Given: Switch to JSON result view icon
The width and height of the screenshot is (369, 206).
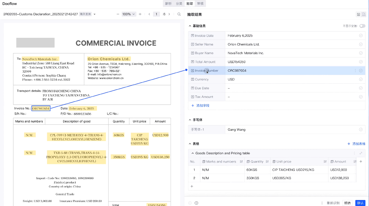Looking at the screenshot, I should [x=364, y=14].
